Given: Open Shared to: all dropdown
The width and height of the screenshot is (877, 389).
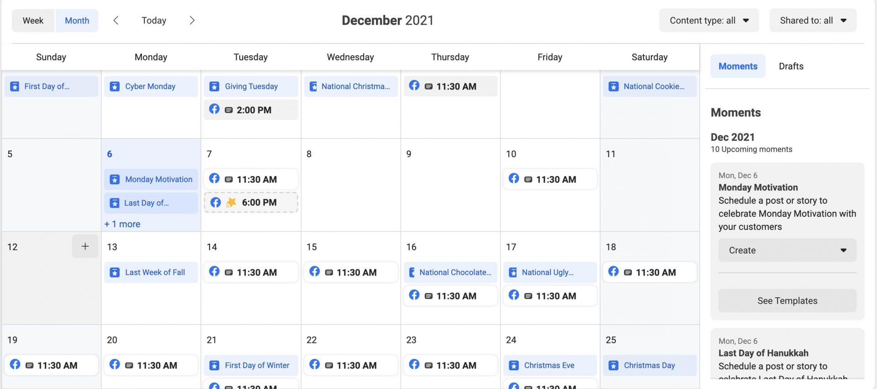Looking at the screenshot, I should [x=813, y=21].
